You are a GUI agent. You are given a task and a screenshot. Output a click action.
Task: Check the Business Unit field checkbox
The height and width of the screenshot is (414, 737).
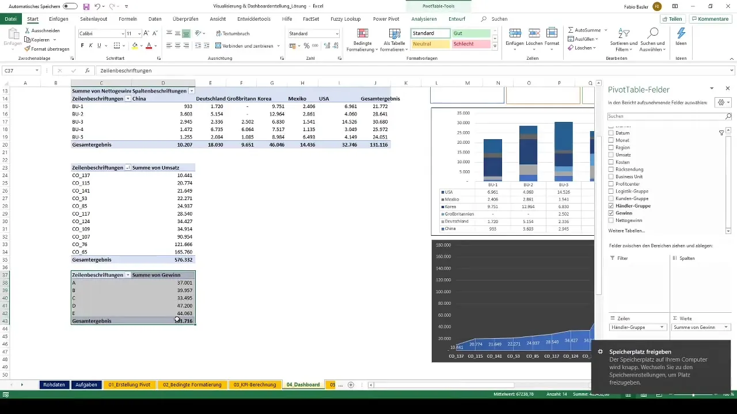tap(611, 177)
